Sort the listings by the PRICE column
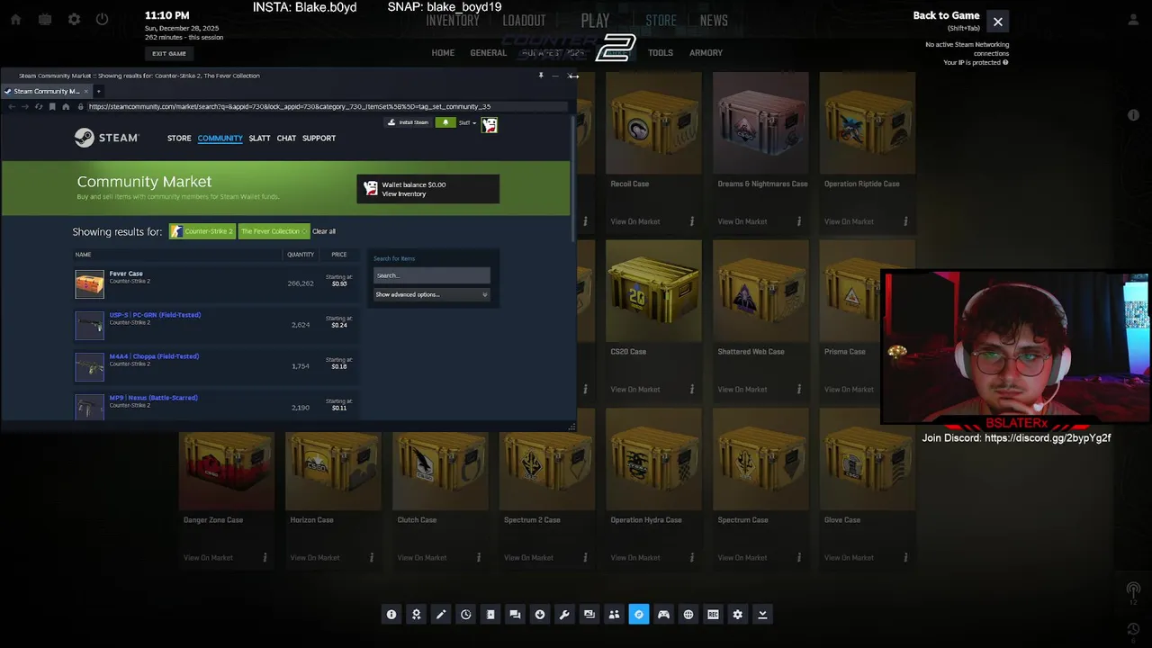The image size is (1152, 648). pos(338,255)
